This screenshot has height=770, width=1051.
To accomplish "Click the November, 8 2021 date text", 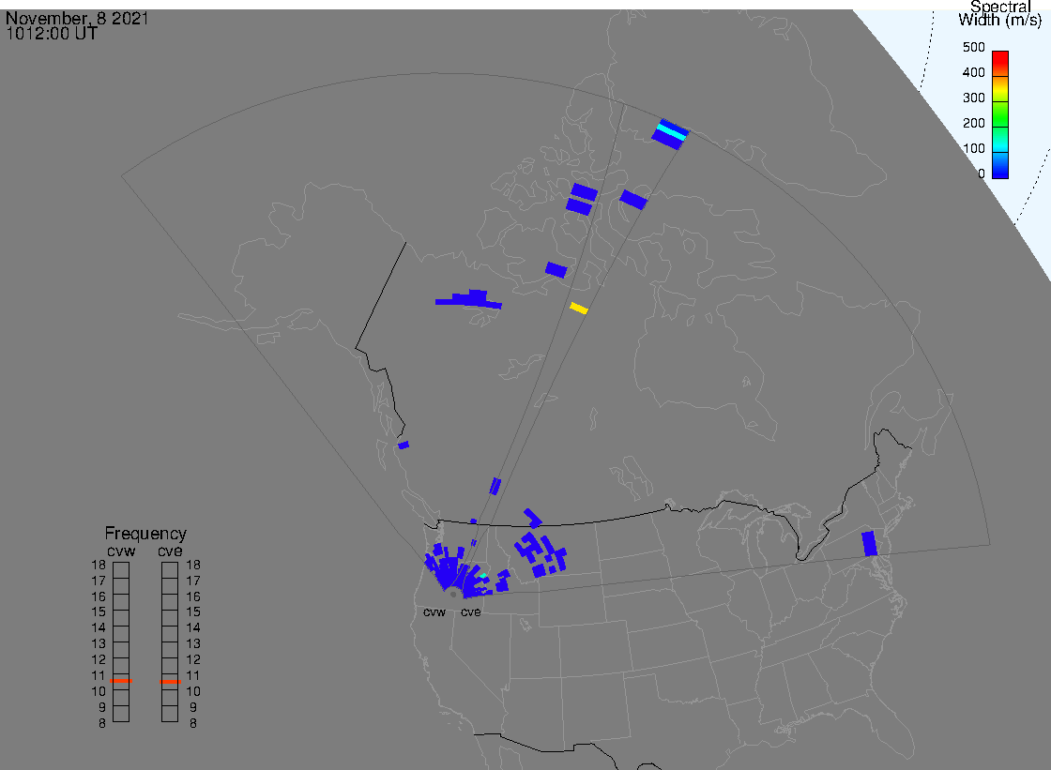I will tap(77, 19).
